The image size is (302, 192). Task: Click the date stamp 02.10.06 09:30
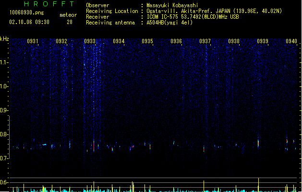tap(29, 22)
